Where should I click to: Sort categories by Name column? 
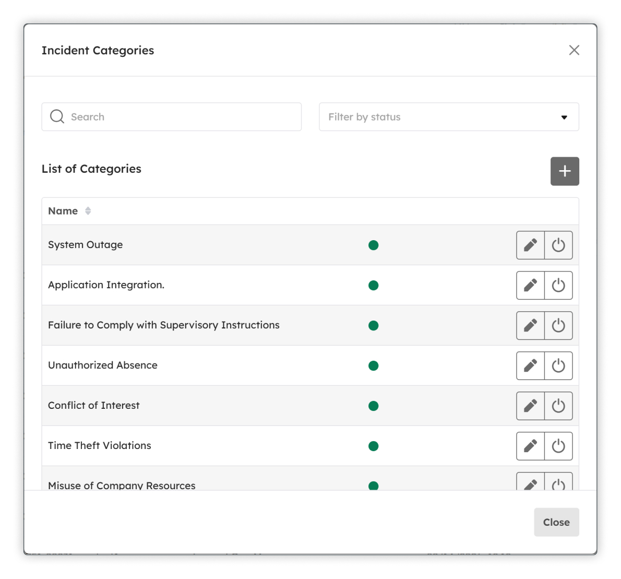click(x=88, y=211)
